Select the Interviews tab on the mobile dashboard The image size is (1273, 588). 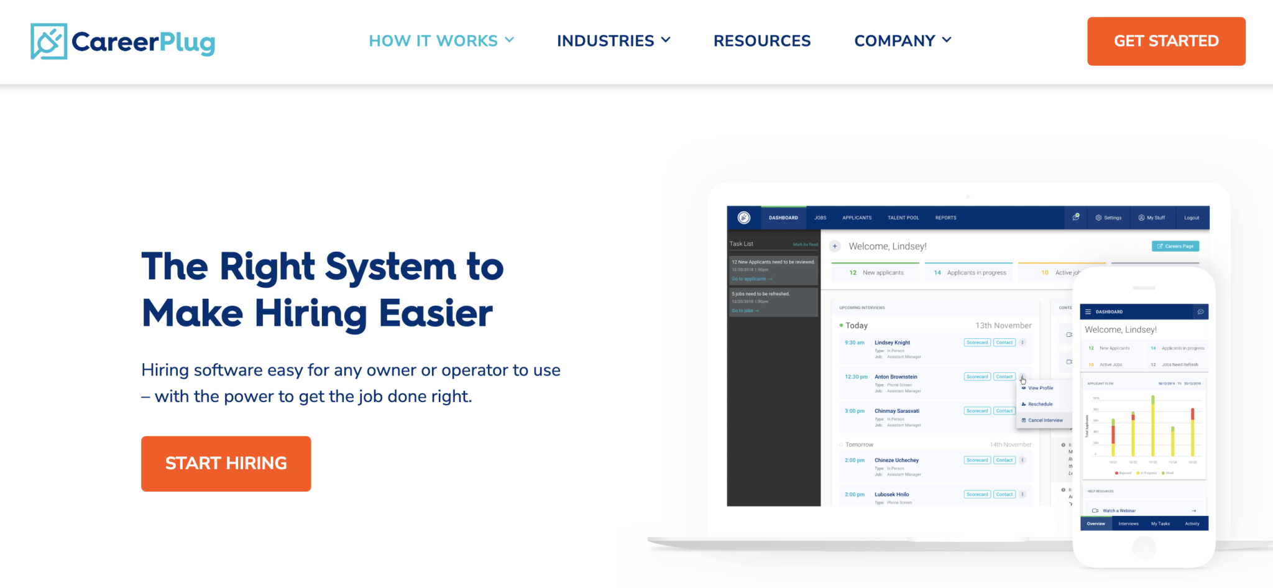click(1129, 523)
